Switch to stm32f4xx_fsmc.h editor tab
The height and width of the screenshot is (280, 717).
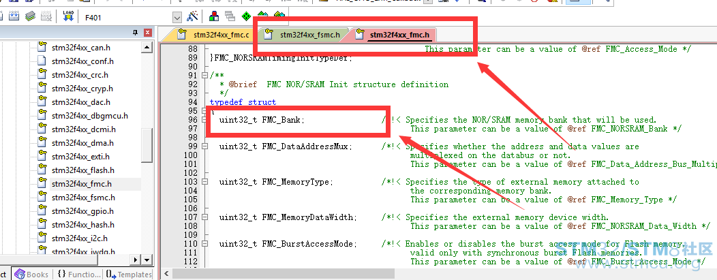click(x=303, y=35)
